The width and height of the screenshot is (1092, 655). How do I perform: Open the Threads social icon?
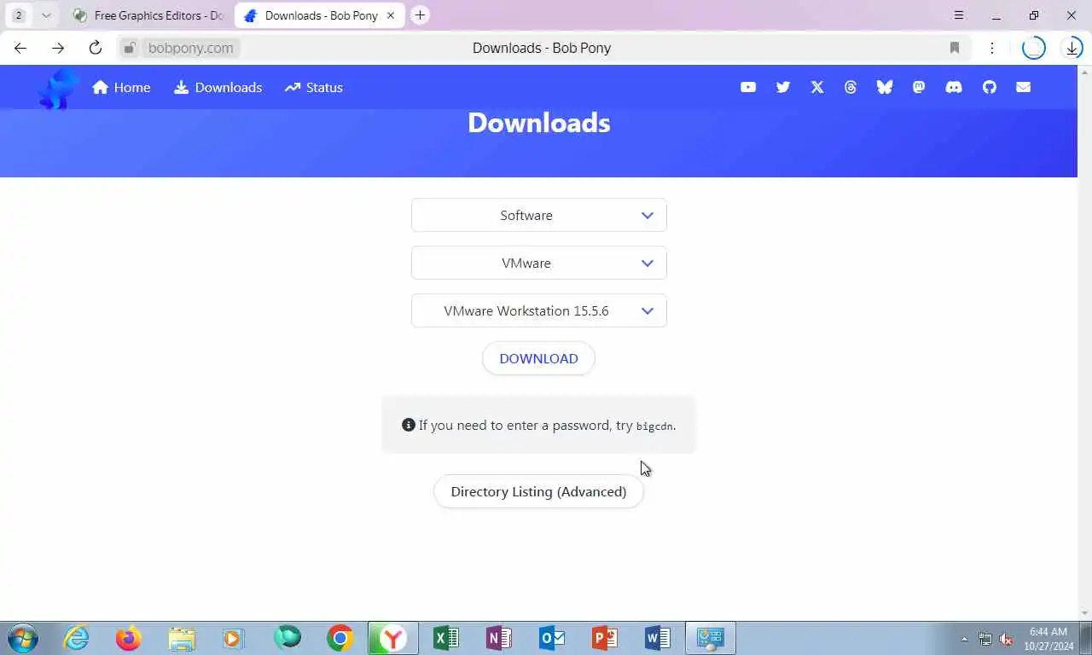pyautogui.click(x=851, y=87)
